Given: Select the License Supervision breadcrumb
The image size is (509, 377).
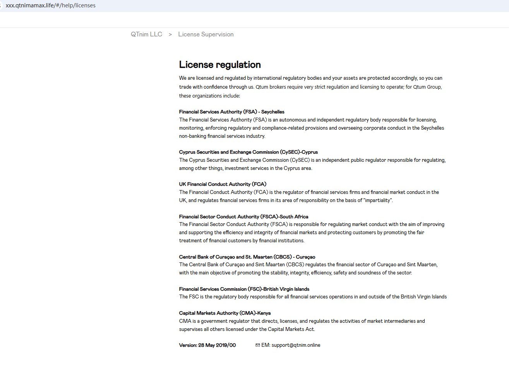Looking at the screenshot, I should pyautogui.click(x=206, y=34).
